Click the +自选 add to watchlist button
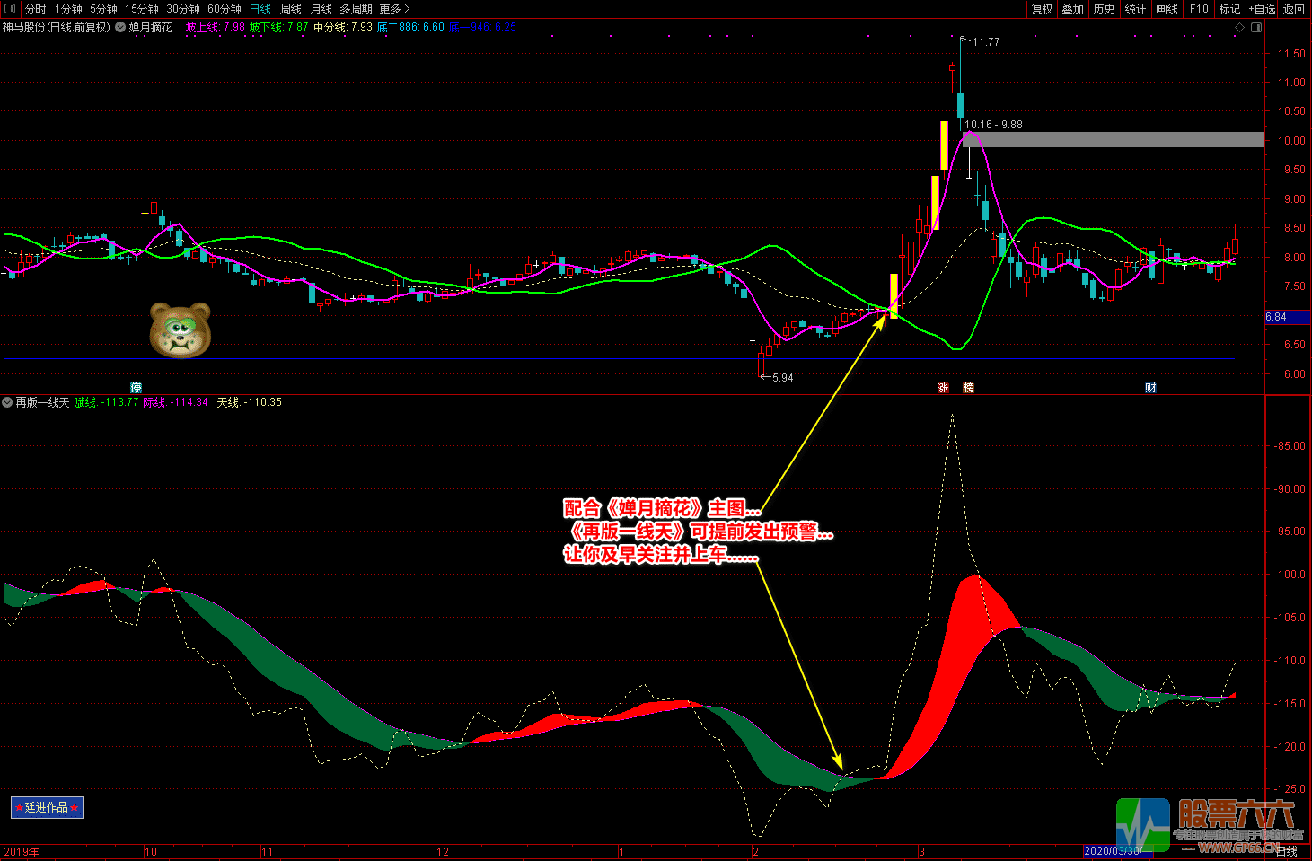 pos(1262,9)
